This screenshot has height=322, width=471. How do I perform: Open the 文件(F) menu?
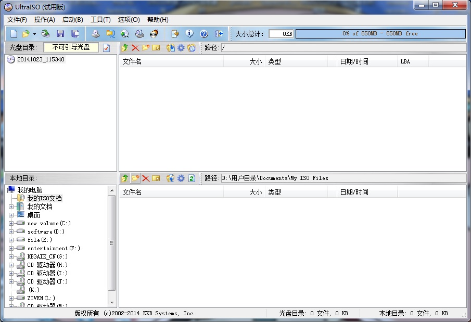pos(17,20)
